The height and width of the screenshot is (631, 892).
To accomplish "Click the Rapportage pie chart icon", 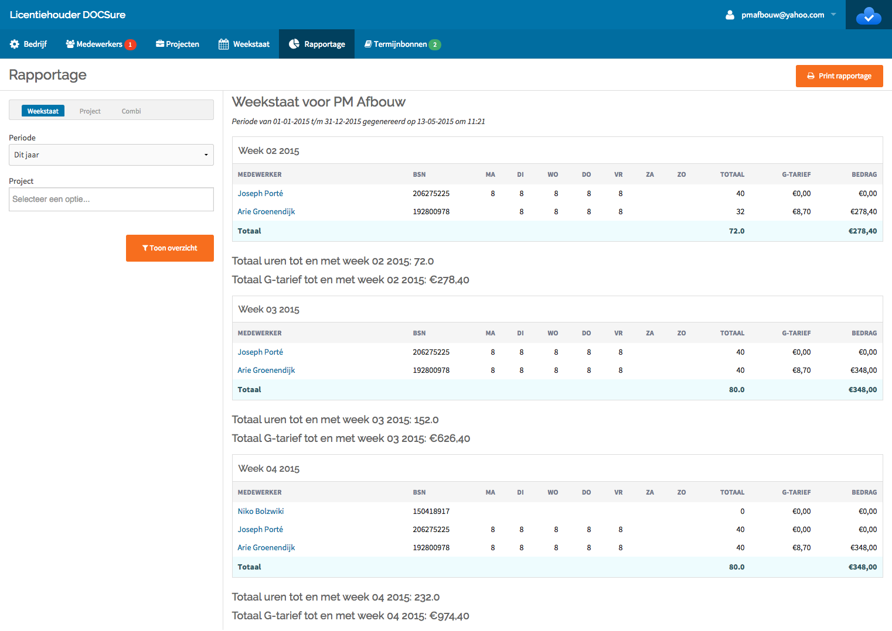I will coord(294,44).
